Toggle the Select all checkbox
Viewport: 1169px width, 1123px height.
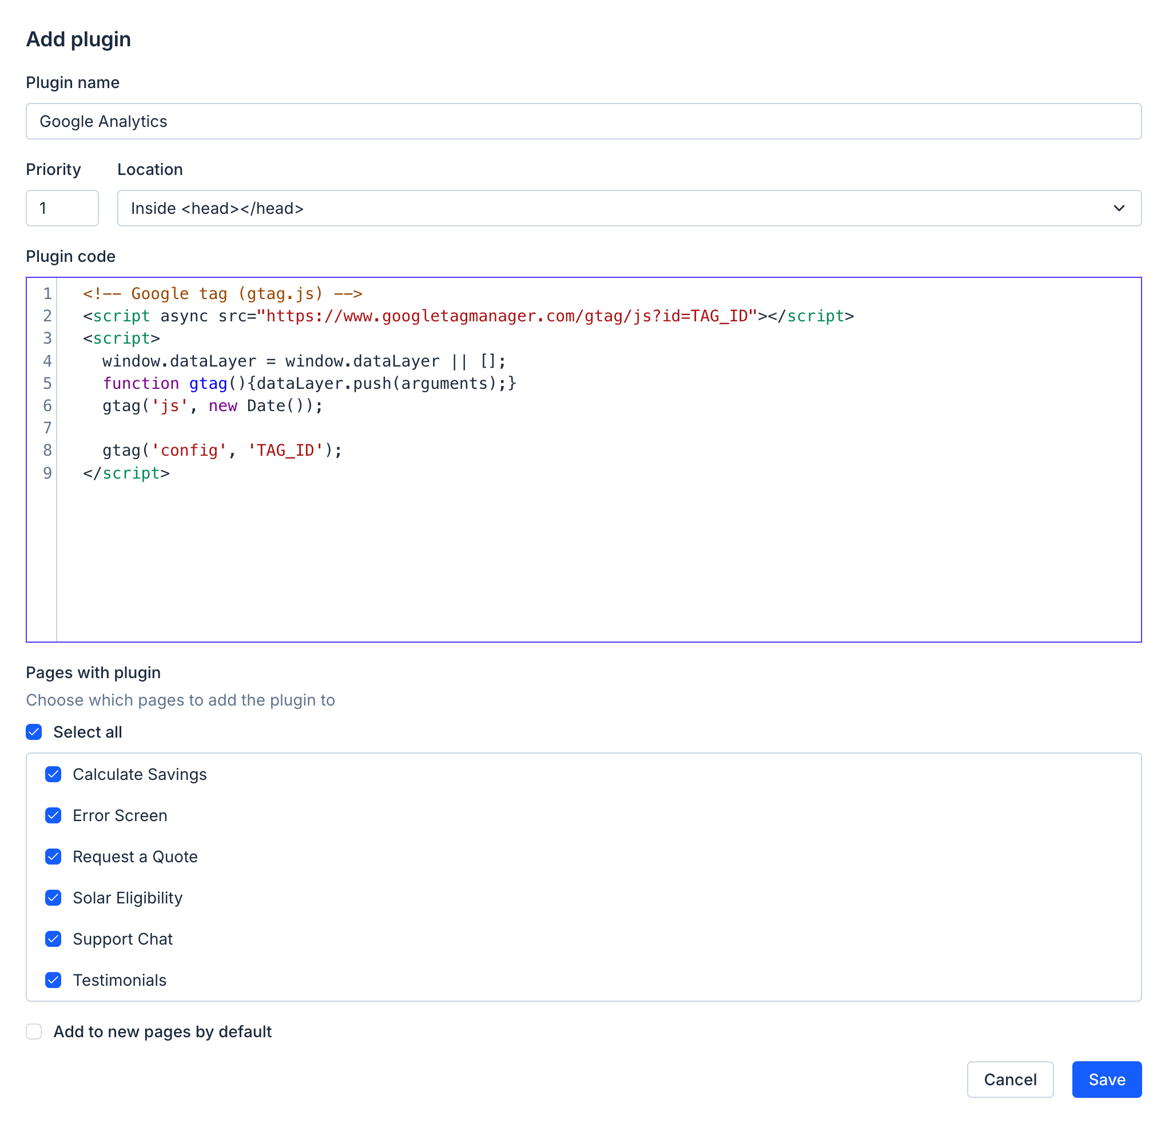(x=34, y=732)
